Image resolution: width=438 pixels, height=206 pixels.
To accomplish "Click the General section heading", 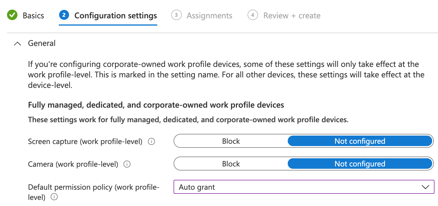I will click(x=42, y=43).
